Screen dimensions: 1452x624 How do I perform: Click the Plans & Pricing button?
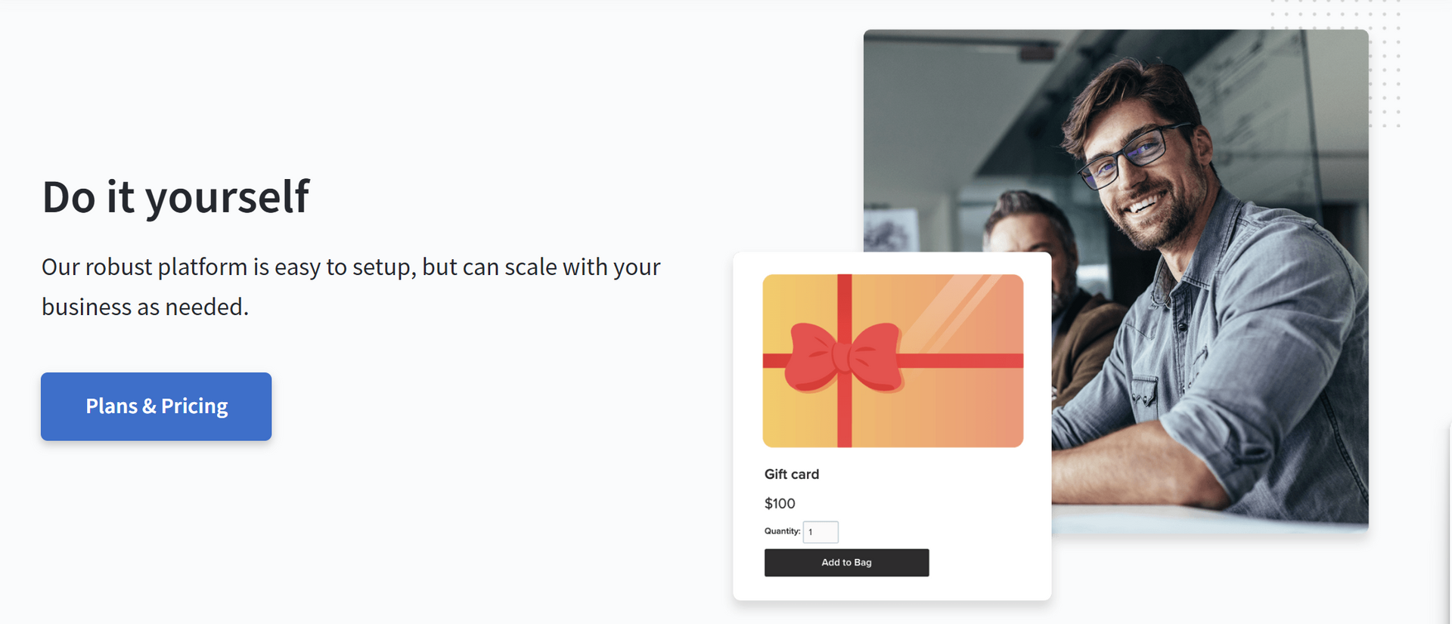(156, 406)
